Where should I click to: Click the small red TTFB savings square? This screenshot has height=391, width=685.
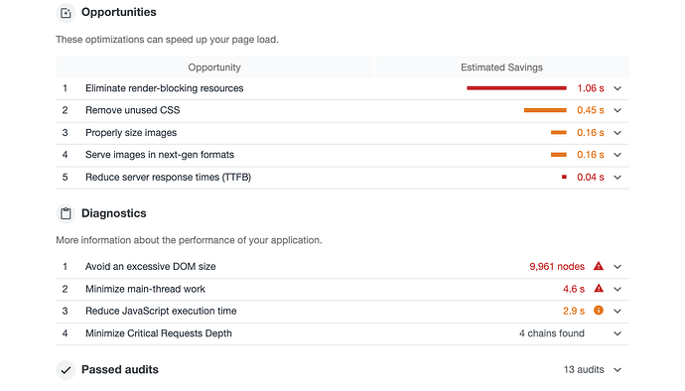564,177
